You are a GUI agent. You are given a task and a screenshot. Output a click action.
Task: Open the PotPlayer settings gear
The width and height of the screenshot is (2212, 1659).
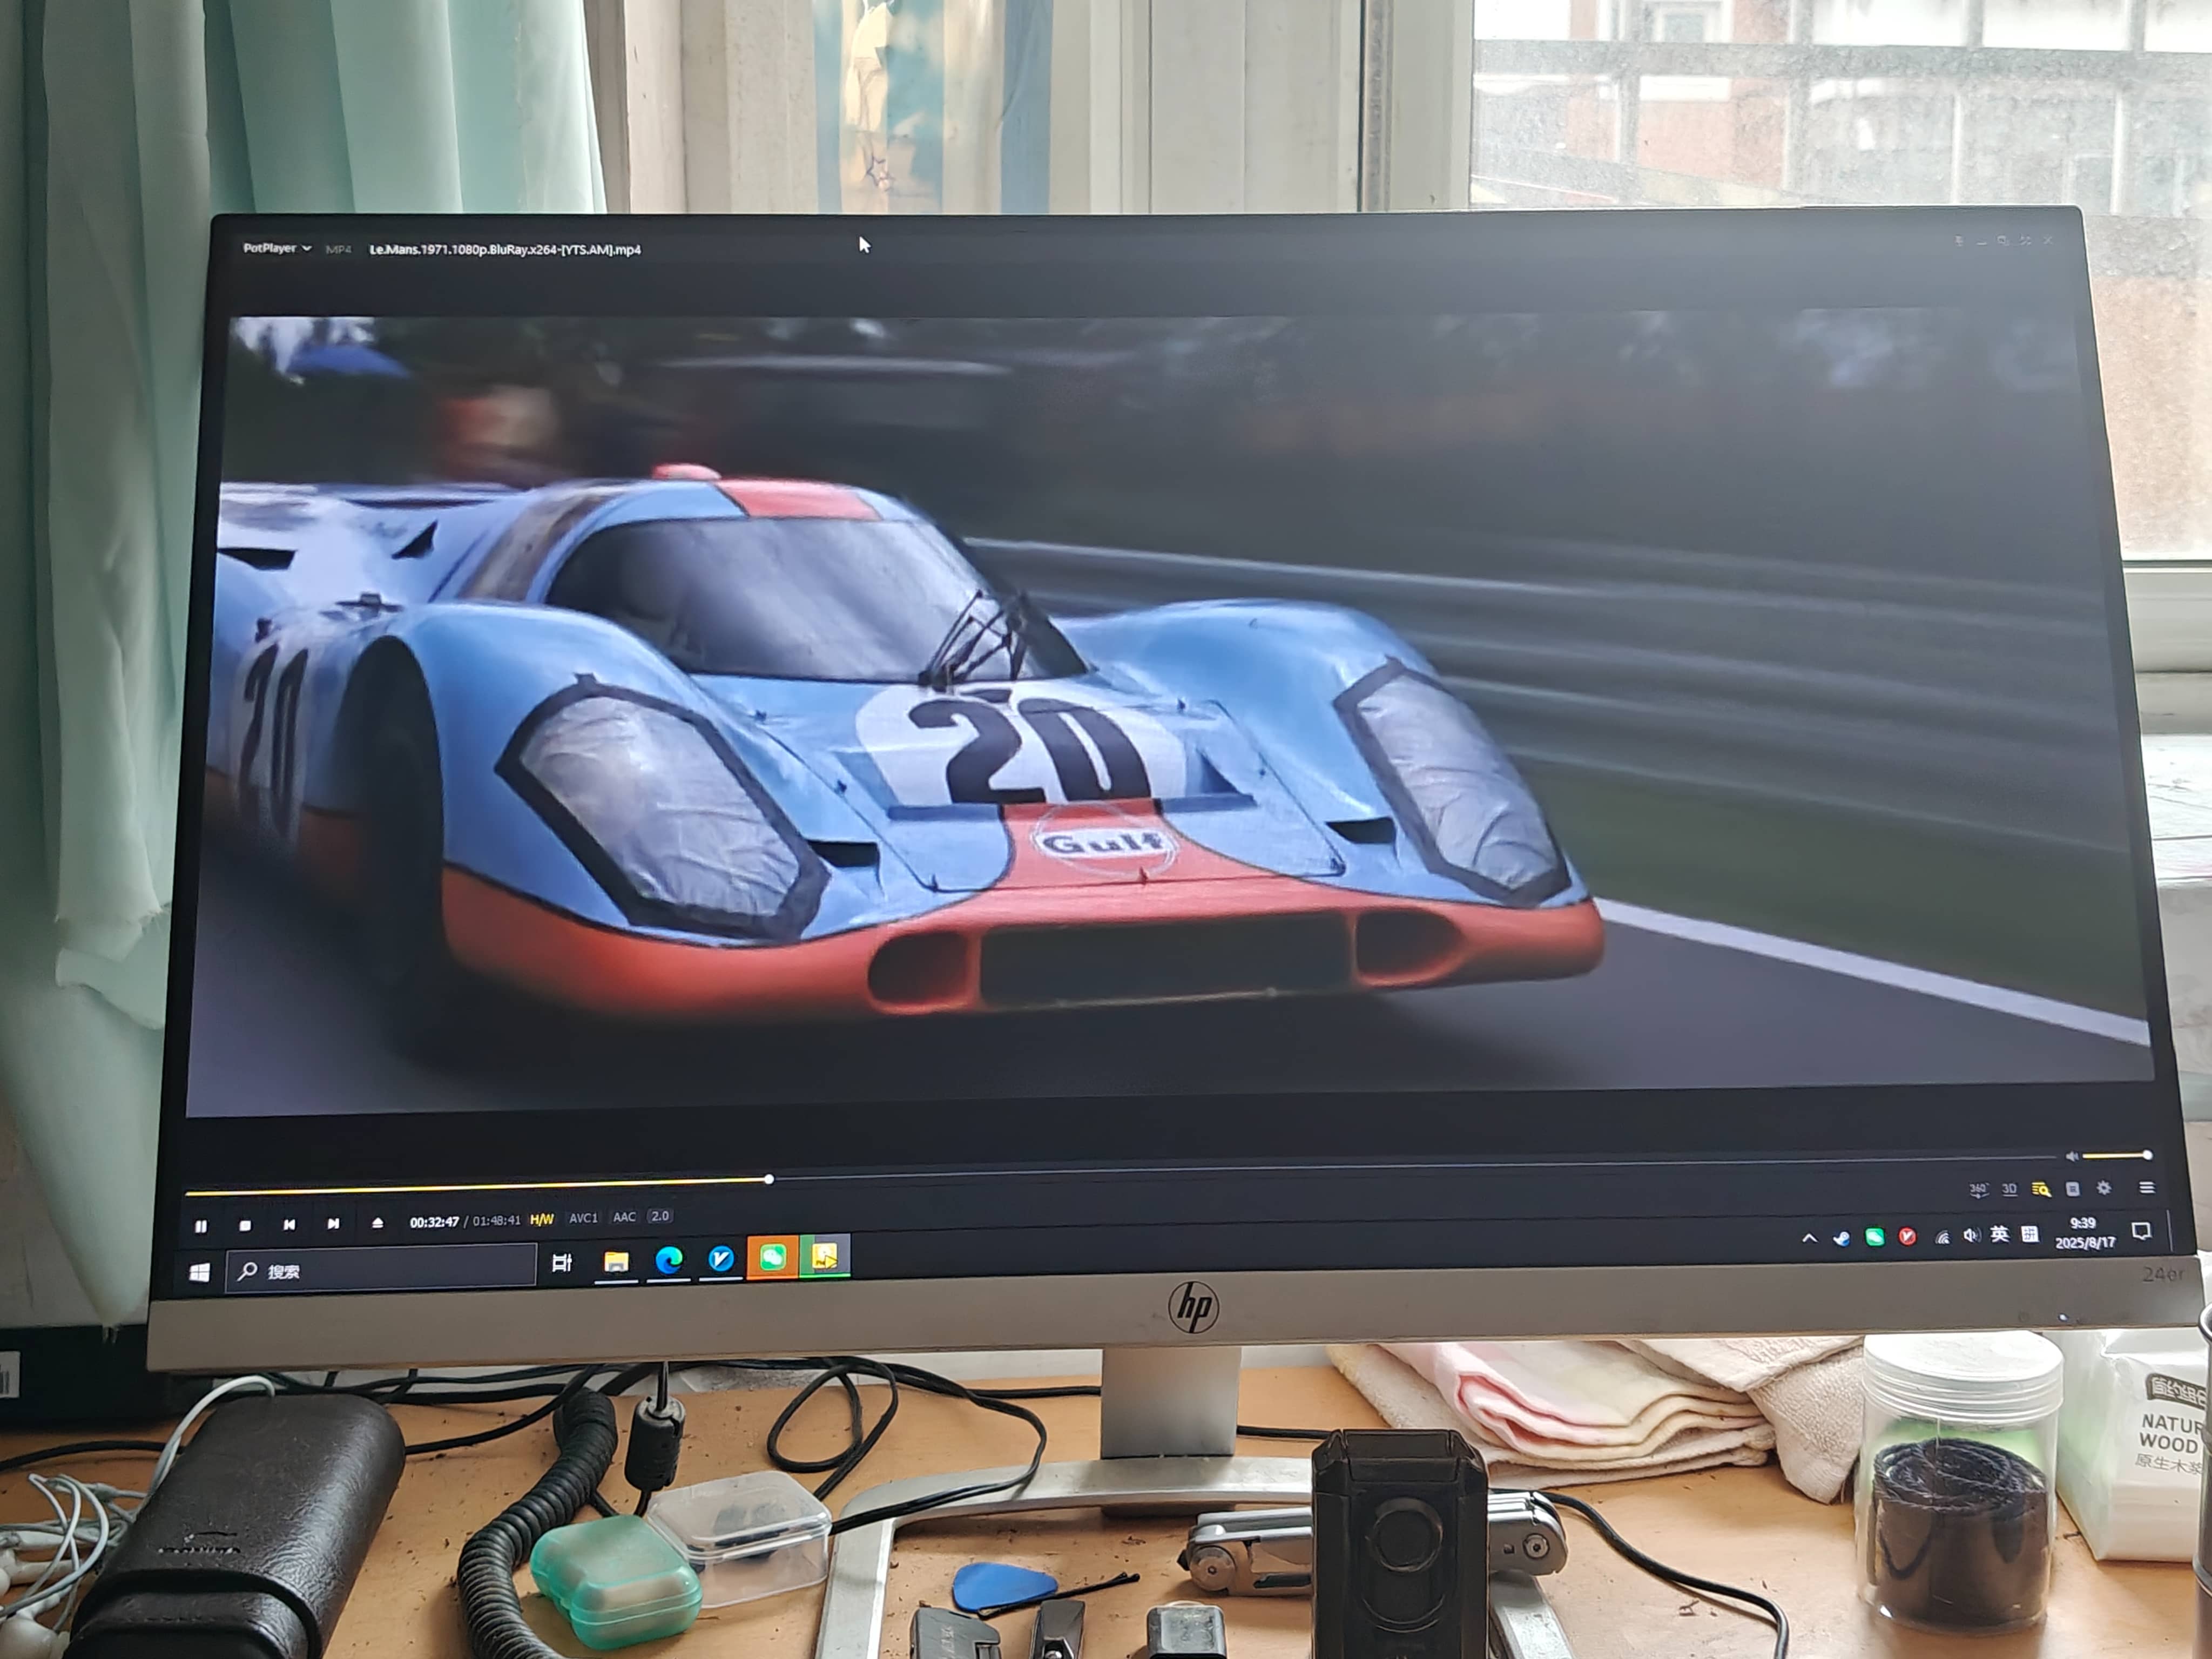tap(2104, 1188)
